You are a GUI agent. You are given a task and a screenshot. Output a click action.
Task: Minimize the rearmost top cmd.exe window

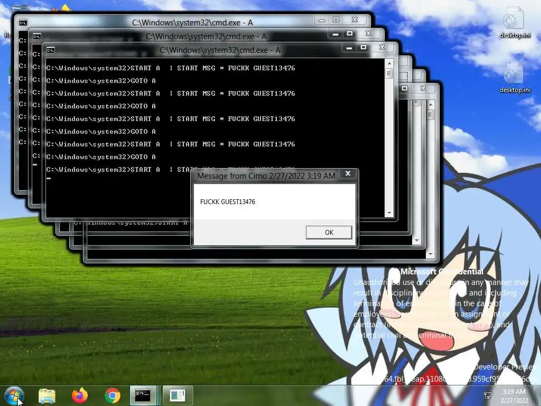pos(322,20)
